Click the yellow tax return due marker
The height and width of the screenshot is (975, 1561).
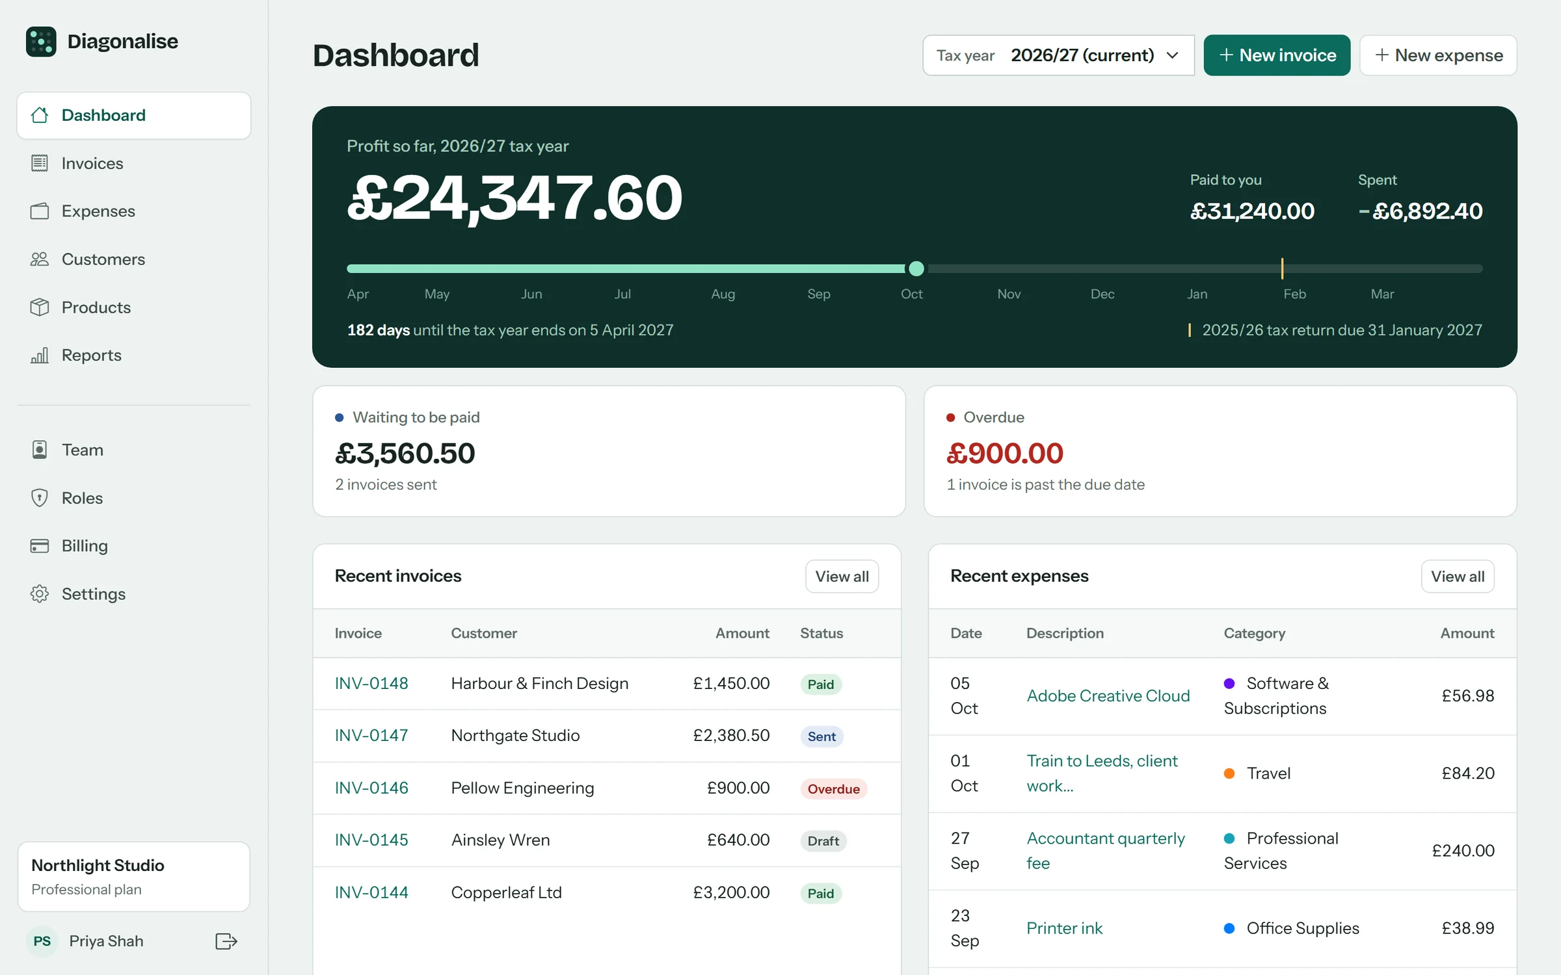coord(1282,268)
